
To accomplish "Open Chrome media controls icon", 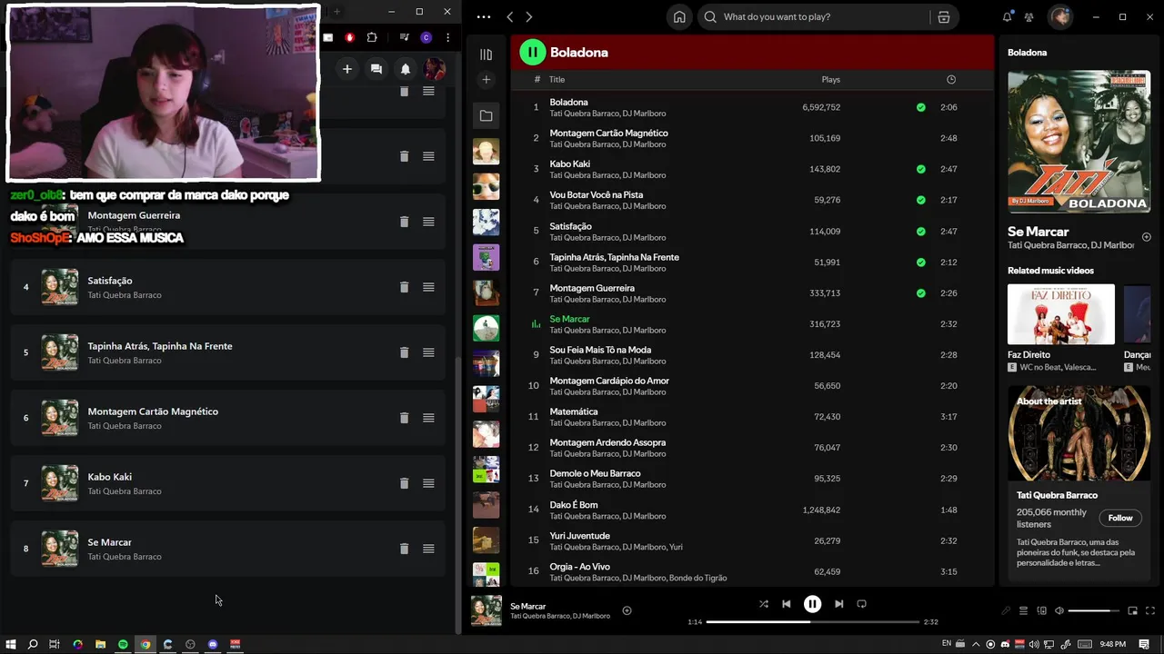I will [404, 37].
